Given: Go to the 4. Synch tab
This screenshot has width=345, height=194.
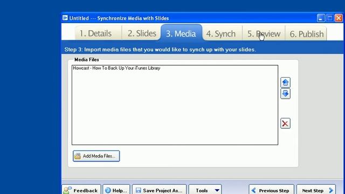Looking at the screenshot, I should tap(222, 33).
